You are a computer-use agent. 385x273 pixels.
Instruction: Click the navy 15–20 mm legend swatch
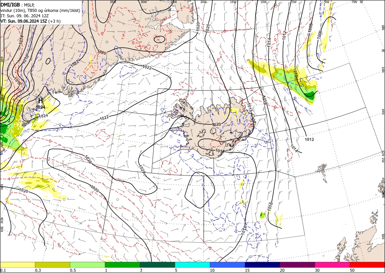coord(263,265)
